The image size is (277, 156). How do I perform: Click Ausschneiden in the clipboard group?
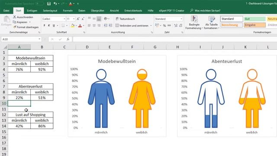pyautogui.click(x=23, y=17)
